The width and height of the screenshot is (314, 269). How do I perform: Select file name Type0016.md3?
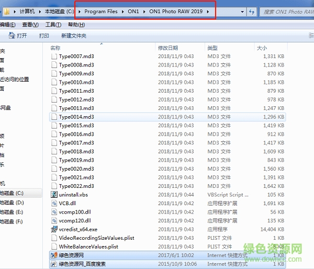(76, 134)
